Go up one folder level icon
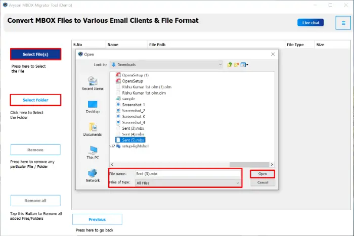The width and height of the screenshot is (354, 236). pos(230,65)
